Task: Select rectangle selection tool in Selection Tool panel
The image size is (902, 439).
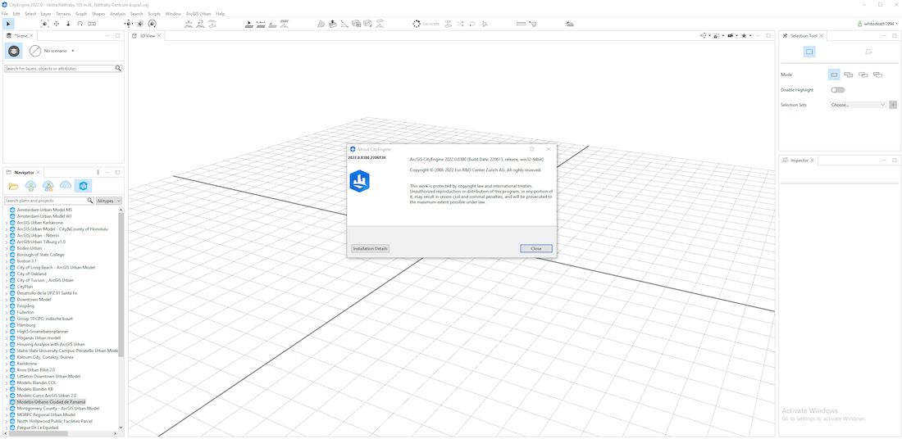Action: point(809,52)
